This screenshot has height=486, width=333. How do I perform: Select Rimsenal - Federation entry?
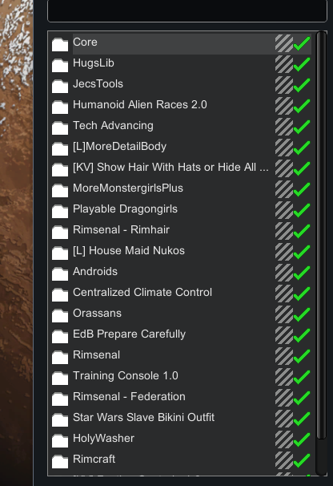(x=129, y=396)
